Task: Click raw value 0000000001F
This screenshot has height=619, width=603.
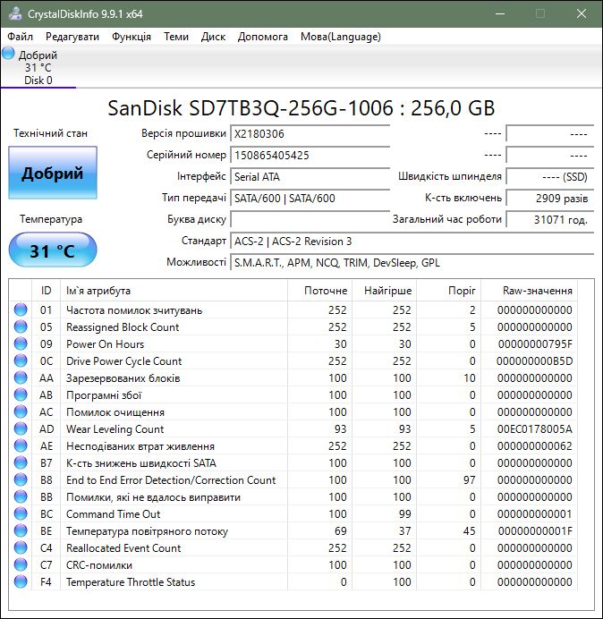Action: (535, 531)
